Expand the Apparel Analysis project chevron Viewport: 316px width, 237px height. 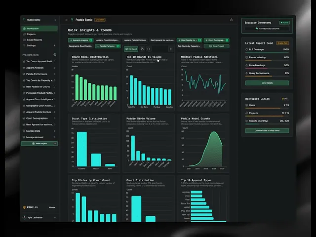55,68
